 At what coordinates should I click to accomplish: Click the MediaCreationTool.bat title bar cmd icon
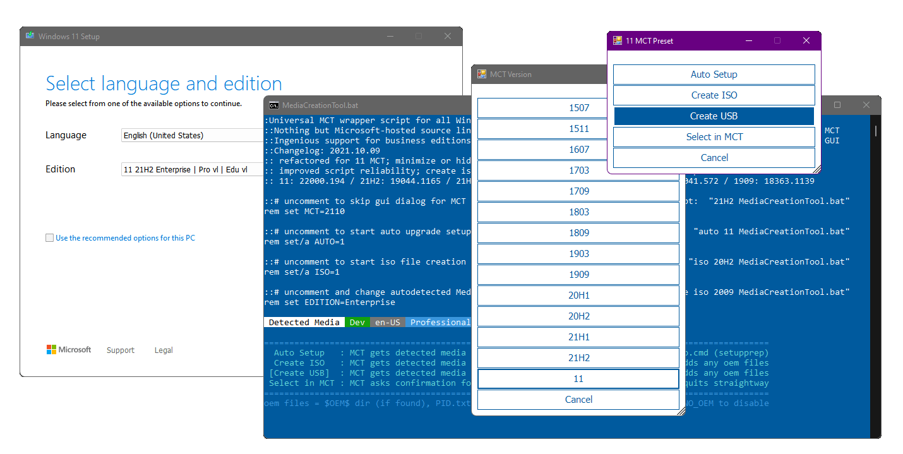(x=273, y=105)
